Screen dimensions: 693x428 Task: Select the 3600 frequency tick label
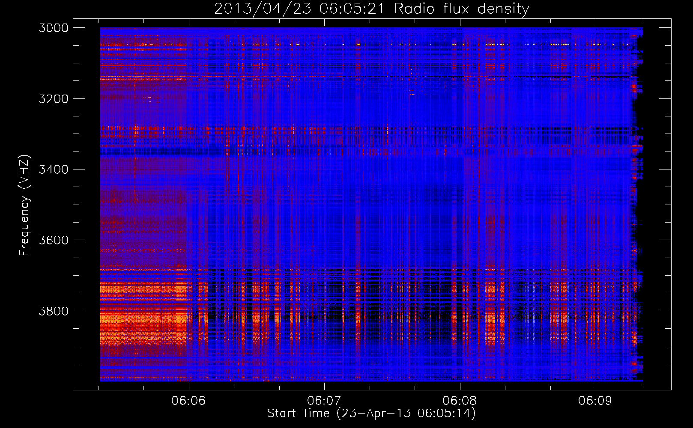click(x=54, y=240)
